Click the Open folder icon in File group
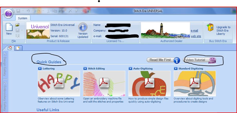The width and height of the screenshot is (237, 113). [x=18, y=25]
